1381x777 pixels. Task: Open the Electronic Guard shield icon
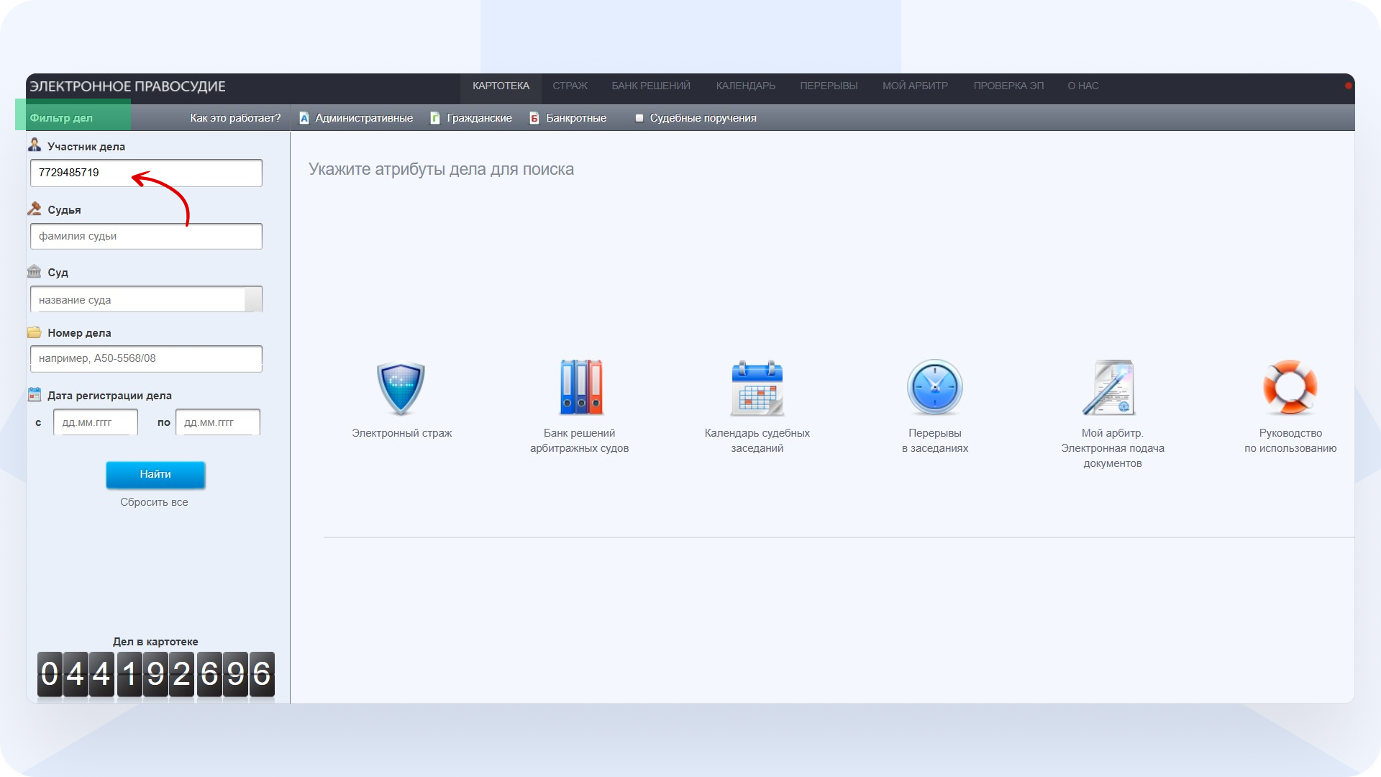point(401,388)
